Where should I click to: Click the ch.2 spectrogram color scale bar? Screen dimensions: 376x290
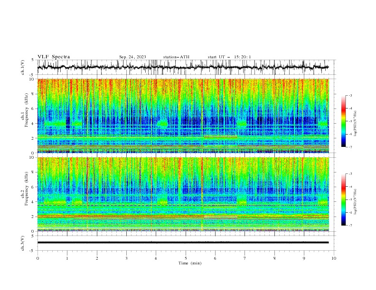pos(343,199)
